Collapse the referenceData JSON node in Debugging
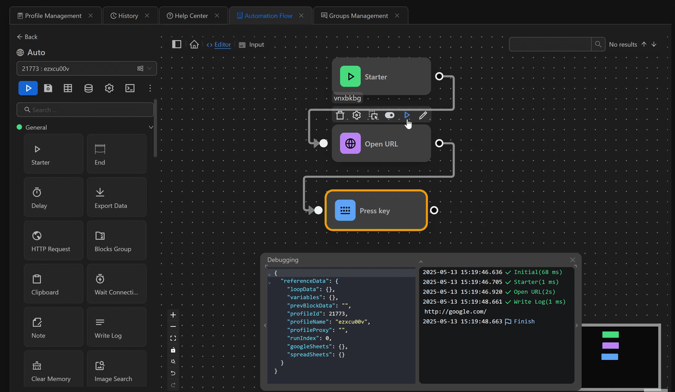The width and height of the screenshot is (675, 392). pyautogui.click(x=268, y=281)
